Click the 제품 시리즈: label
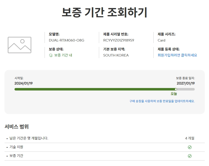This screenshot has width=209, height=166. [166, 34]
